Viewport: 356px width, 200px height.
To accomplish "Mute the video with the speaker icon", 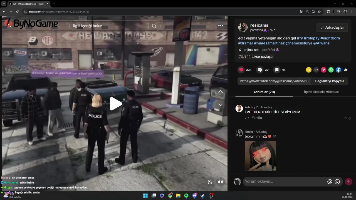I will pyautogui.click(x=220, y=182).
